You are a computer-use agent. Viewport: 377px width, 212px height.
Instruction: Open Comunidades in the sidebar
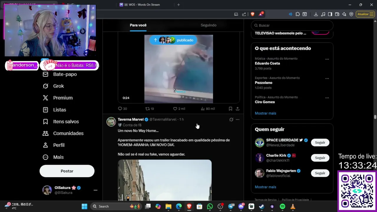point(63,133)
